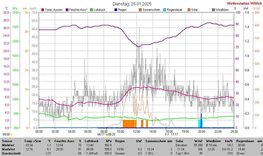Click the 12:00 time axis label
Screen dimensions: 263x156
pos(137,132)
